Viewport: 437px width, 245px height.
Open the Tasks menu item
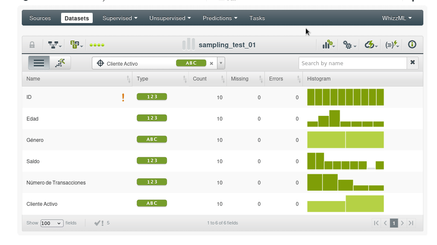257,18
